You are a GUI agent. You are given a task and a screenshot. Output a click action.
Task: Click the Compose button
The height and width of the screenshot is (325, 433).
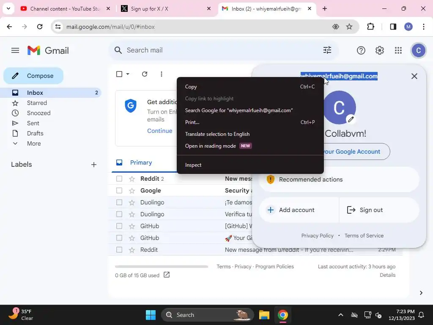click(x=33, y=76)
